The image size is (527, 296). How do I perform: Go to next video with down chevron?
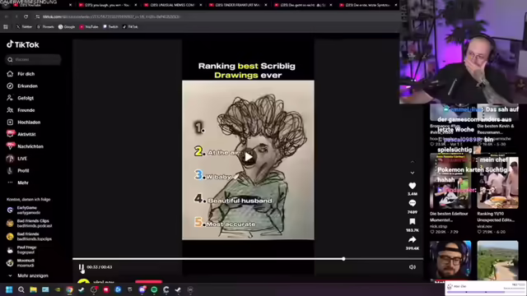pos(413,173)
